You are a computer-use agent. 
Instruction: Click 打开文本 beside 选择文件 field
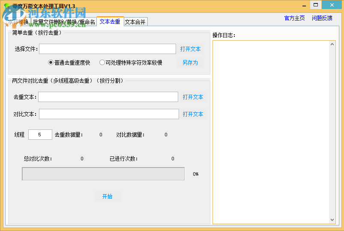pos(191,49)
